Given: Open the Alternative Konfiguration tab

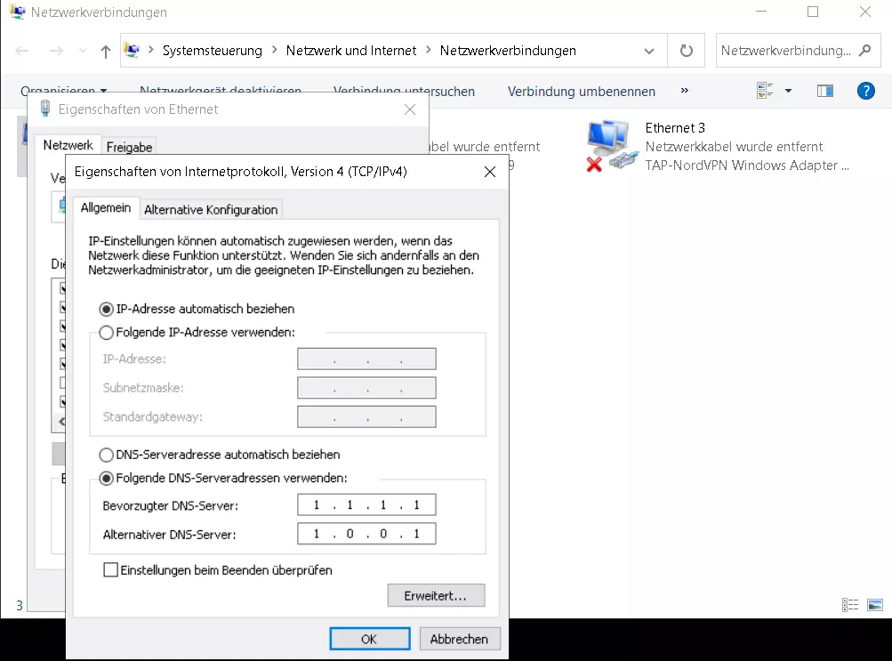Looking at the screenshot, I should [x=211, y=209].
